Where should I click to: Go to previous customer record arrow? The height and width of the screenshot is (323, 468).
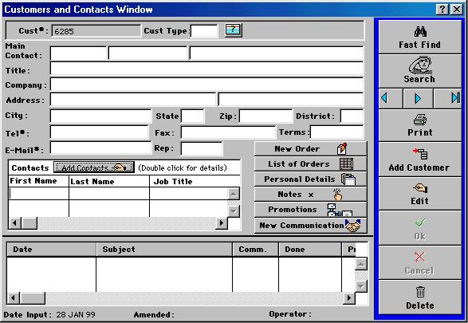(x=391, y=98)
